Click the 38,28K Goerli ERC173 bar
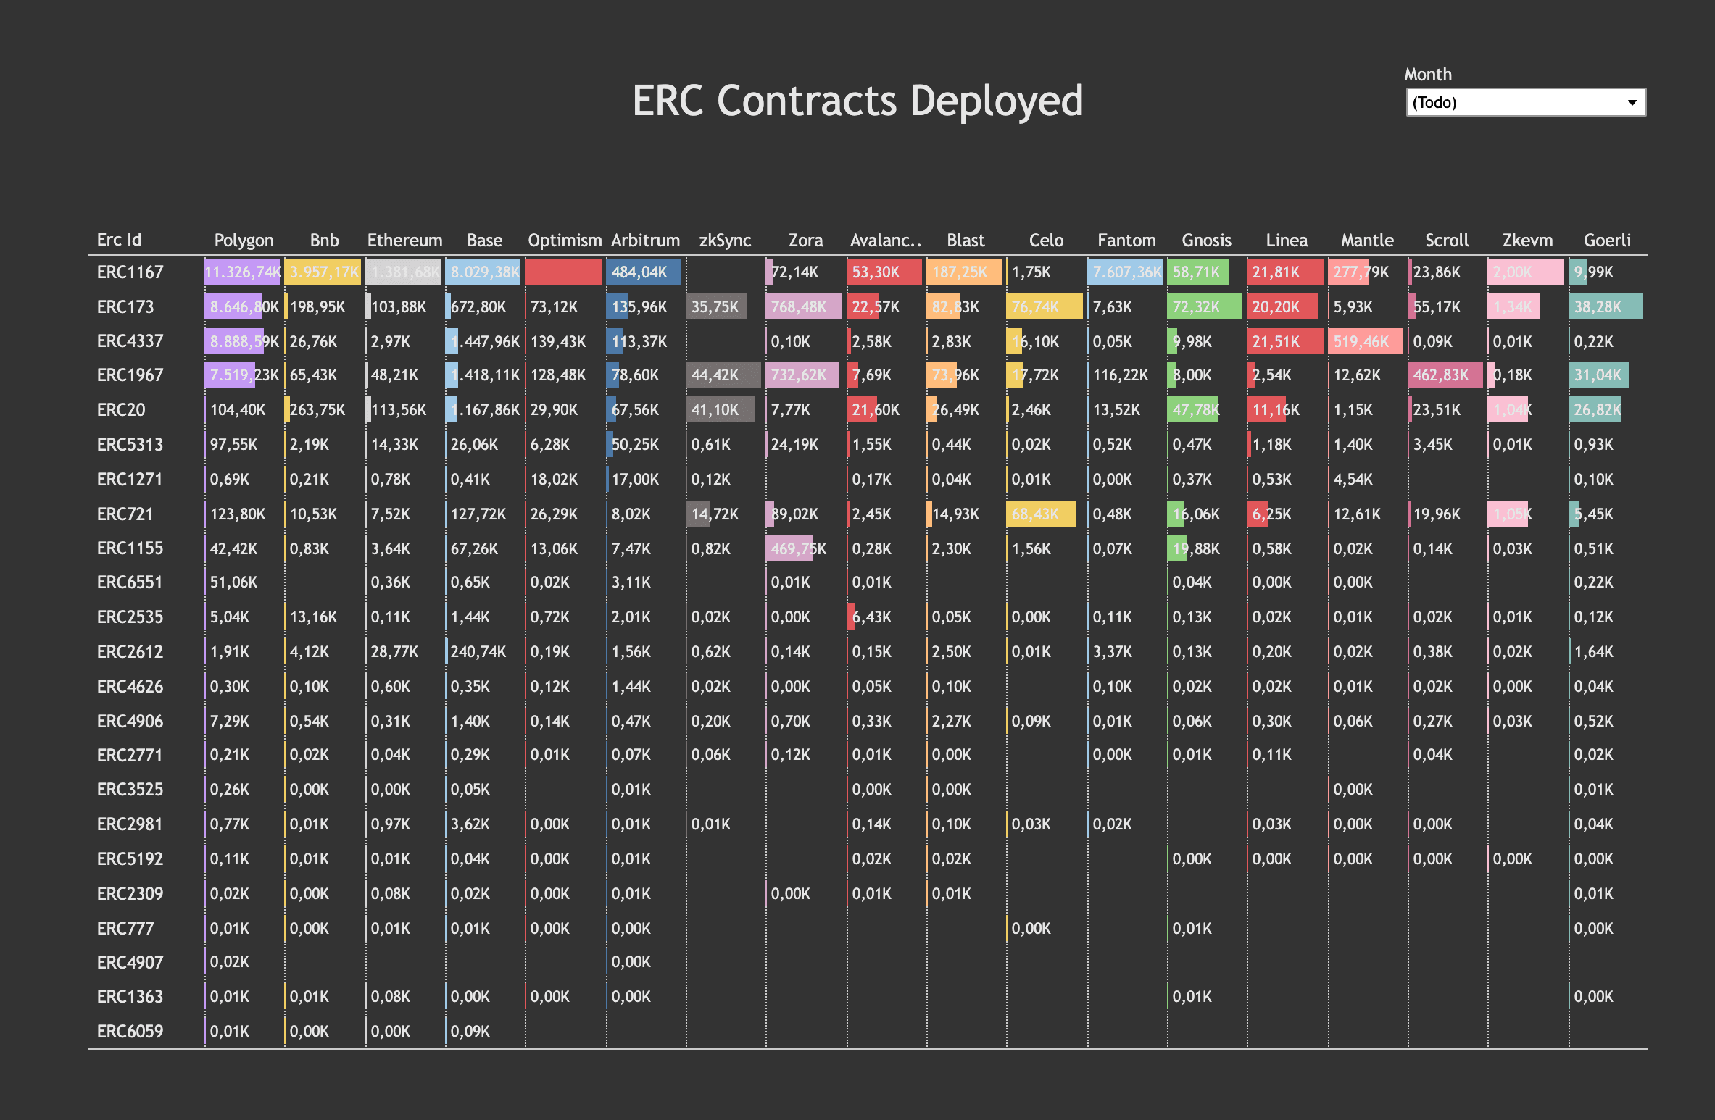 (1606, 307)
